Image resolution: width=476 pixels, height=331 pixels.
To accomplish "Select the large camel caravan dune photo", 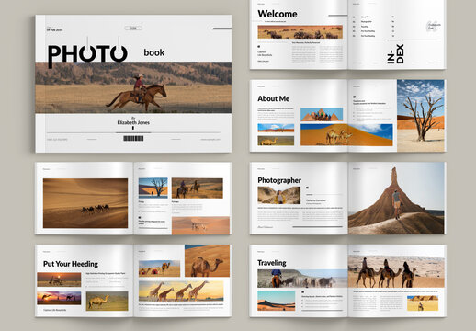I will coord(85,203).
